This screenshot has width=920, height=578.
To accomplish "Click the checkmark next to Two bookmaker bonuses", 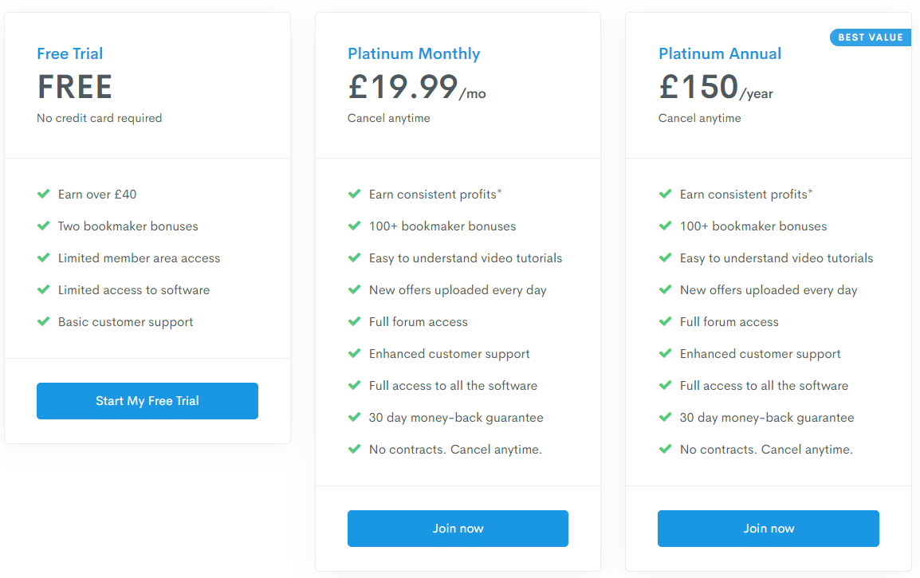I will 43,226.
